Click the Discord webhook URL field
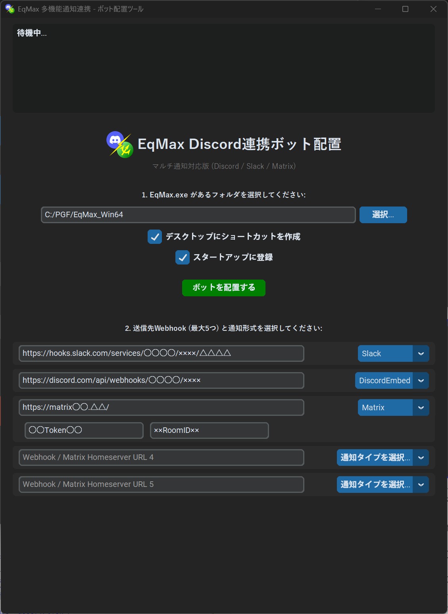Image resolution: width=448 pixels, height=614 pixels. pos(161,380)
